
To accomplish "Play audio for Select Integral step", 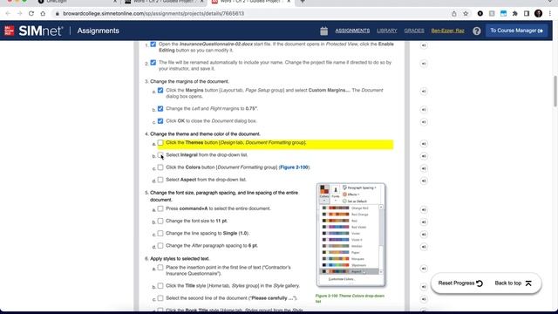I will (424, 156).
